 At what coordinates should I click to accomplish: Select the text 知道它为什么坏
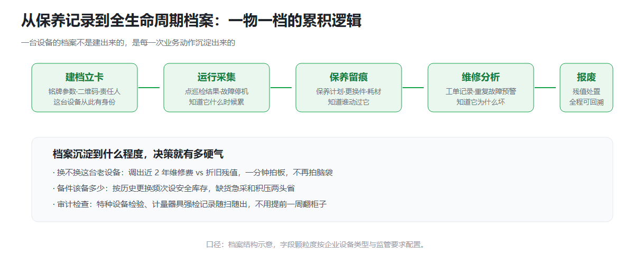point(481,102)
